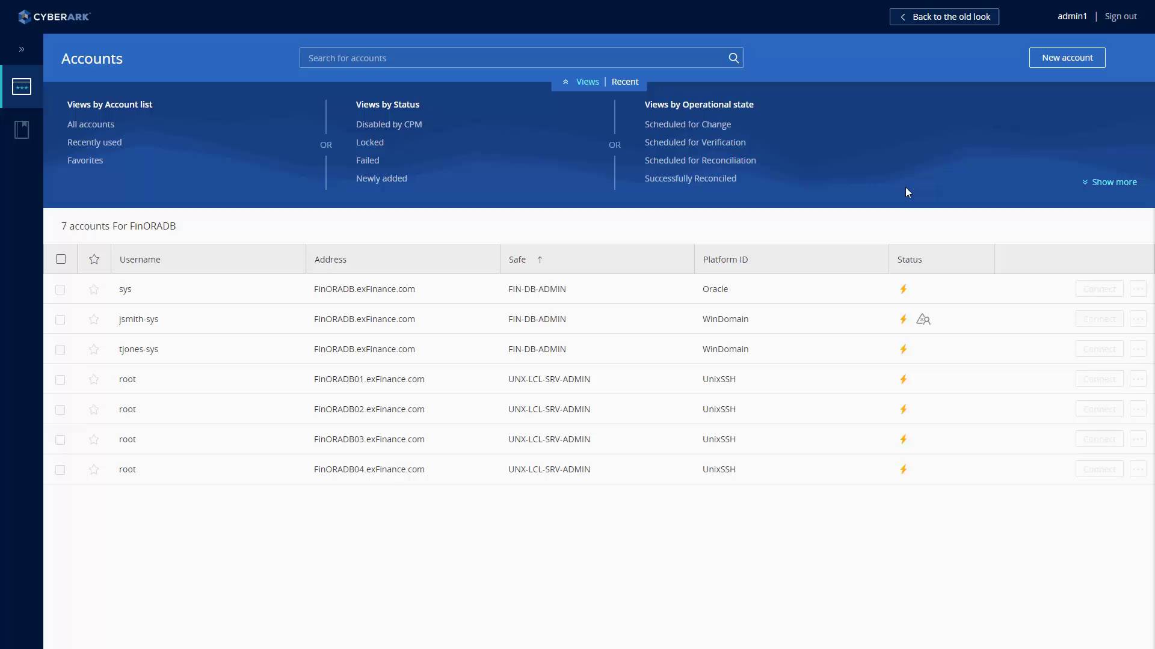Select the Recently used view
The image size is (1155, 649).
click(94, 142)
